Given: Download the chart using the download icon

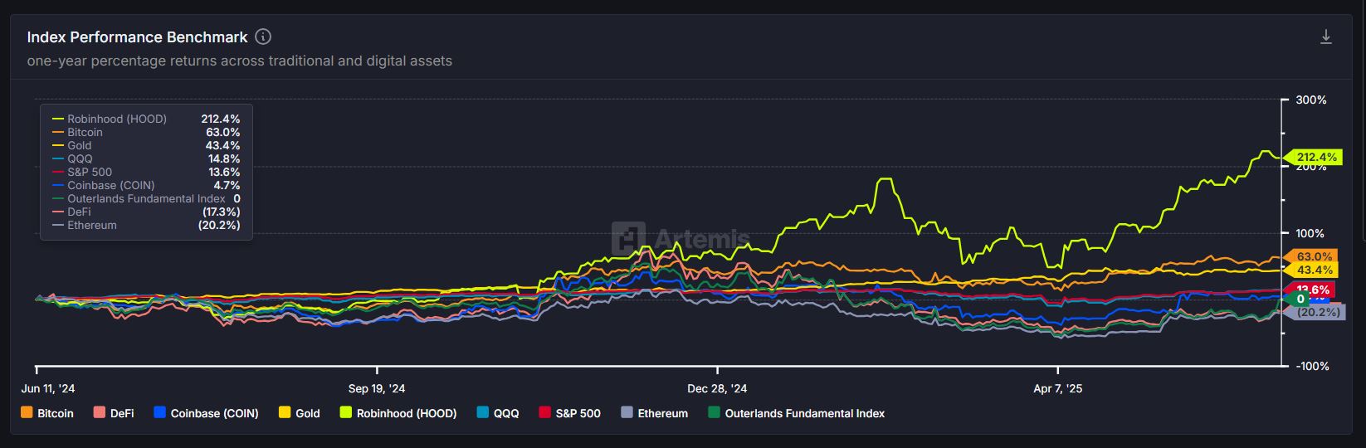Looking at the screenshot, I should coord(1326,37).
